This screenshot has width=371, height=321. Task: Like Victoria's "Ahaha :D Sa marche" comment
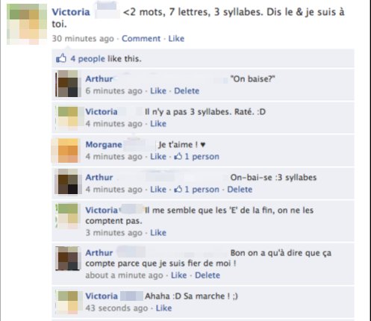163,308
